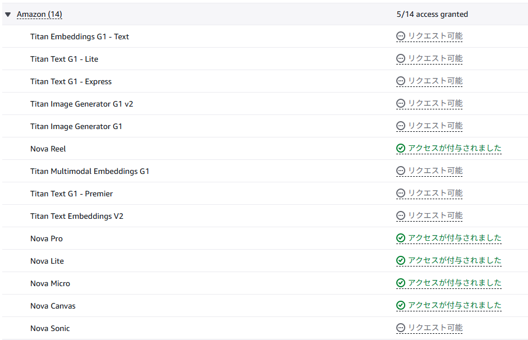Select the Titan Text G1 - Lite model name
Screen dimensions: 528x340
pos(64,59)
